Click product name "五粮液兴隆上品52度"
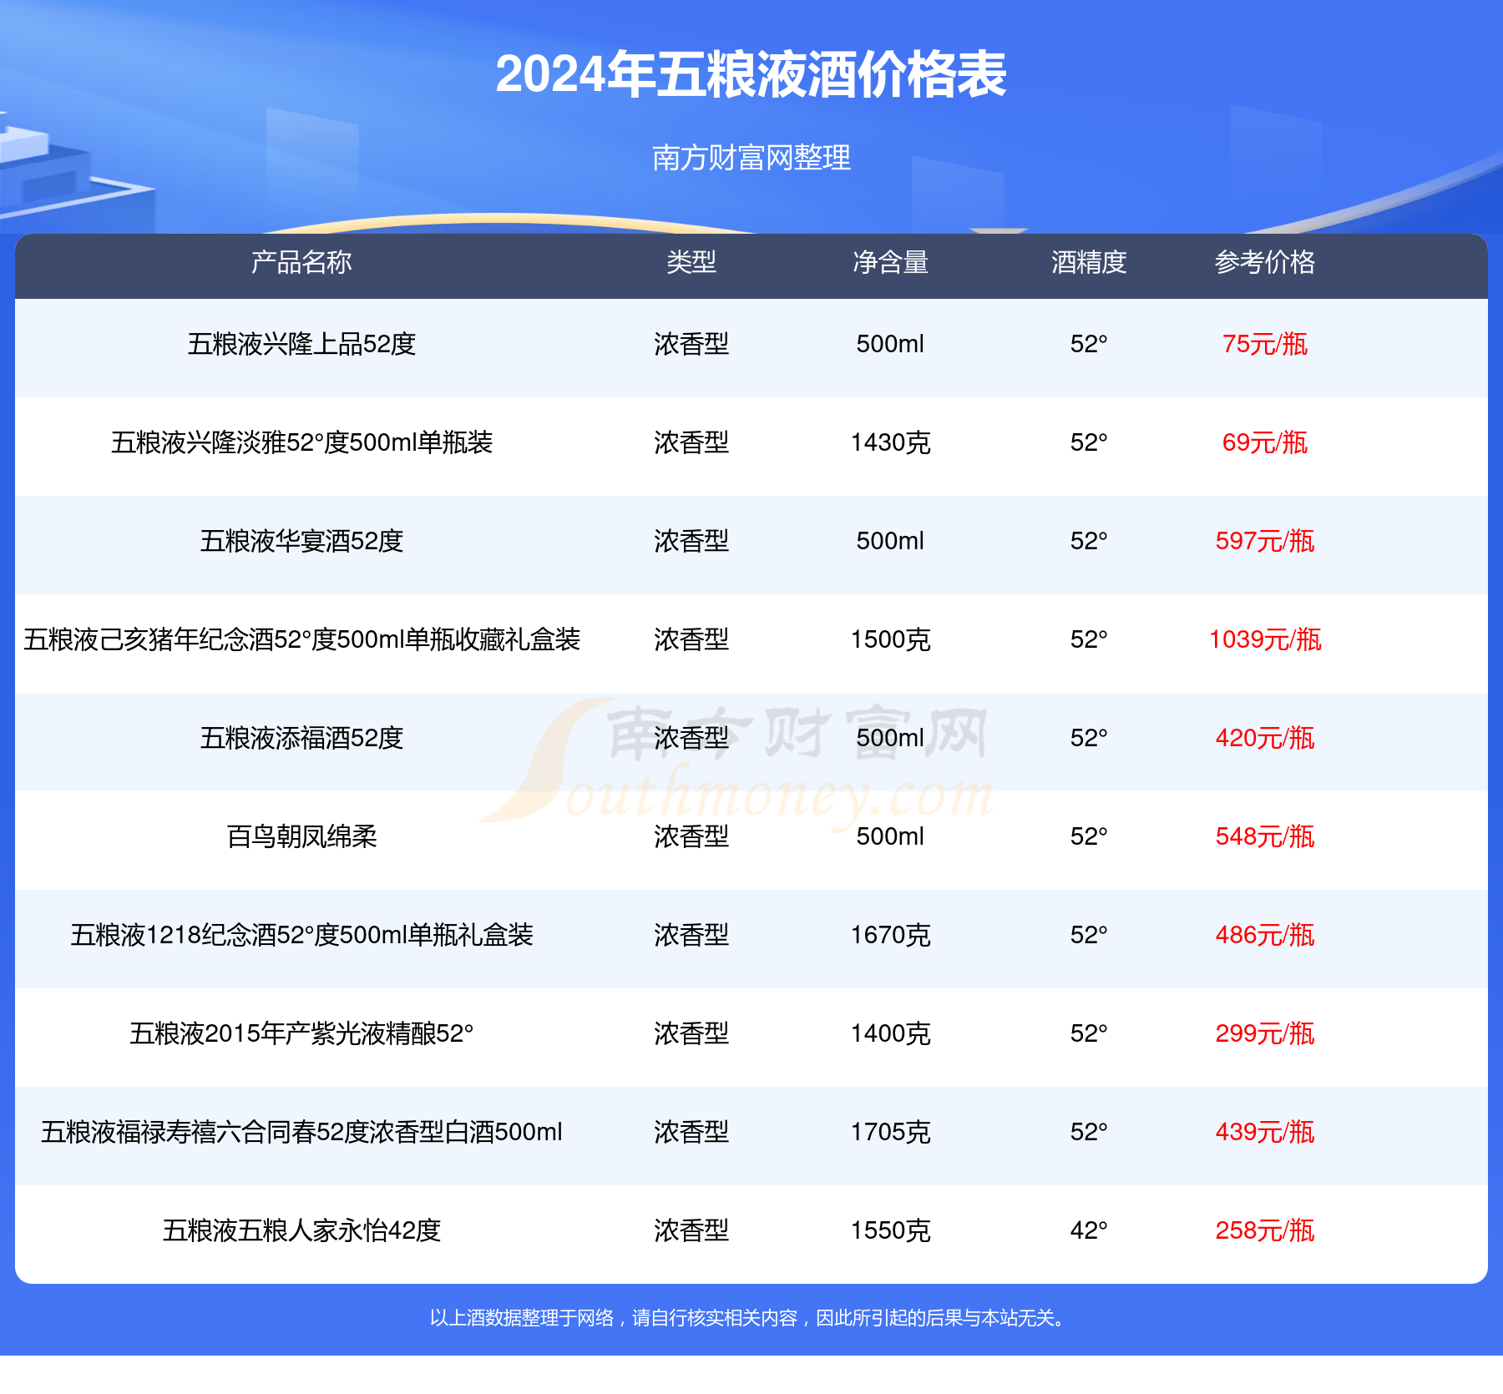The height and width of the screenshot is (1394, 1503). pos(301,344)
